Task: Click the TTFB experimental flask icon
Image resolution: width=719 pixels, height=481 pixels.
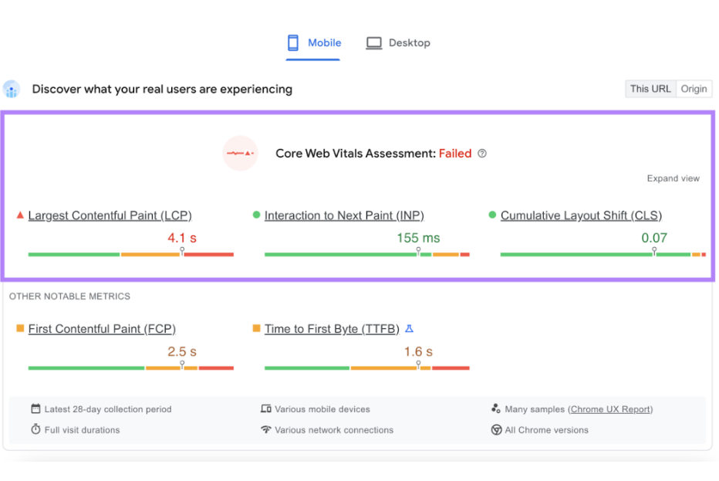Action: pos(410,329)
